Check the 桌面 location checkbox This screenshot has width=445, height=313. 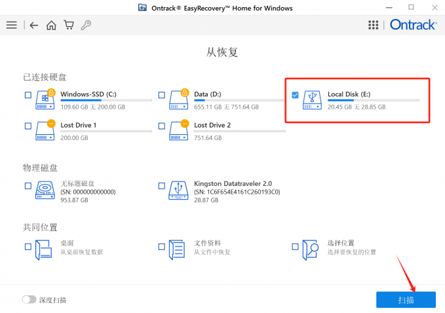point(28,247)
